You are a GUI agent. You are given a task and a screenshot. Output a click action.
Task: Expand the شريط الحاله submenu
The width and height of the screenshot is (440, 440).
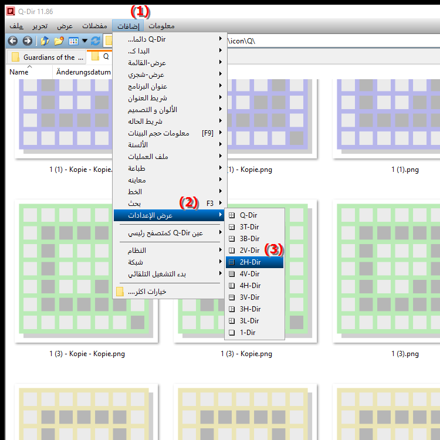pyautogui.click(x=169, y=121)
